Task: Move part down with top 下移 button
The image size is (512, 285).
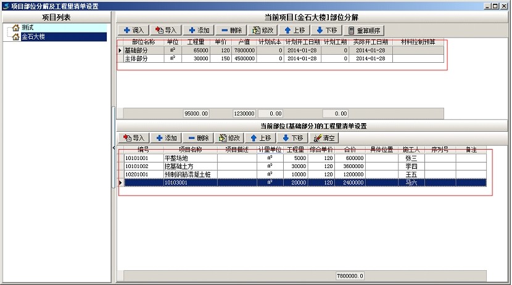Action: 326,30
